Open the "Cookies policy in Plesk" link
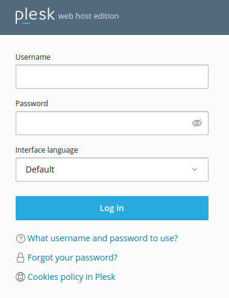This screenshot has width=229, height=298. [71, 277]
